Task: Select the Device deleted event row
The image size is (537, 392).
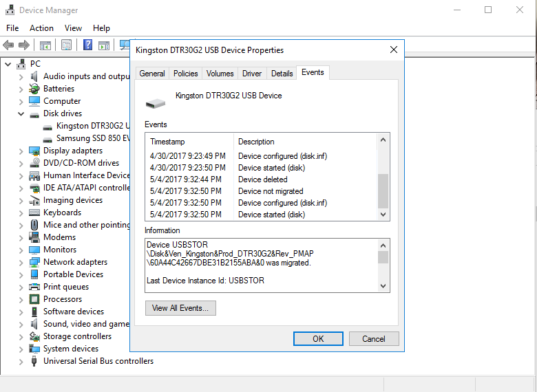Action: [262, 179]
